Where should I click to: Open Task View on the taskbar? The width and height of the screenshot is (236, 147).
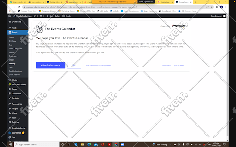tap(69, 145)
